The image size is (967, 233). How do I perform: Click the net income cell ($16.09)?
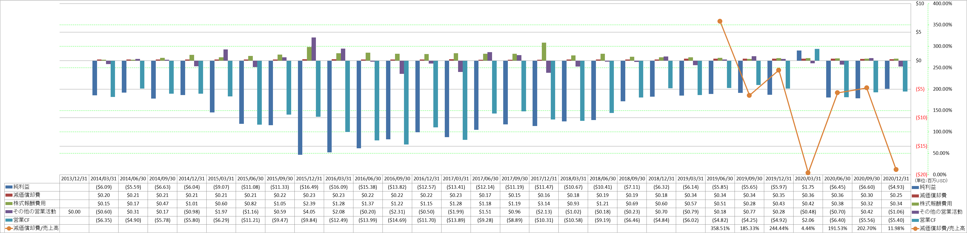point(338,187)
